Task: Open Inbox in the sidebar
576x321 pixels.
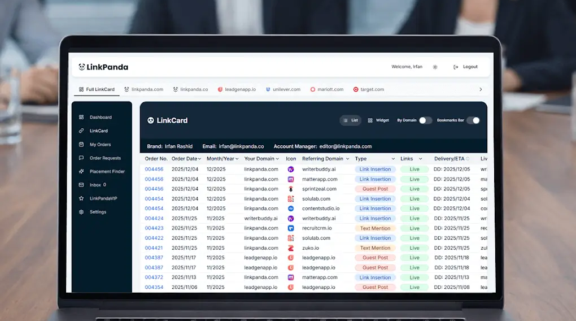Action: click(93, 185)
